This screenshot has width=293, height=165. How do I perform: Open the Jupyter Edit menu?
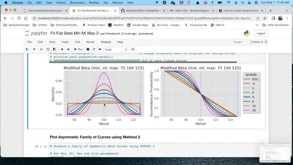click(40, 42)
